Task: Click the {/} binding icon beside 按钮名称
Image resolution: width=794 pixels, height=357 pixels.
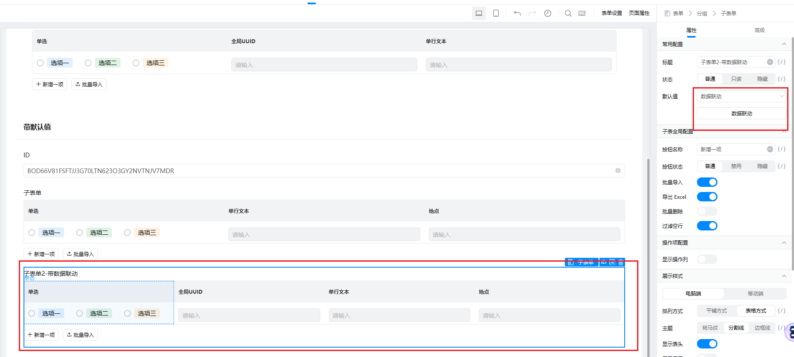Action: click(x=782, y=149)
